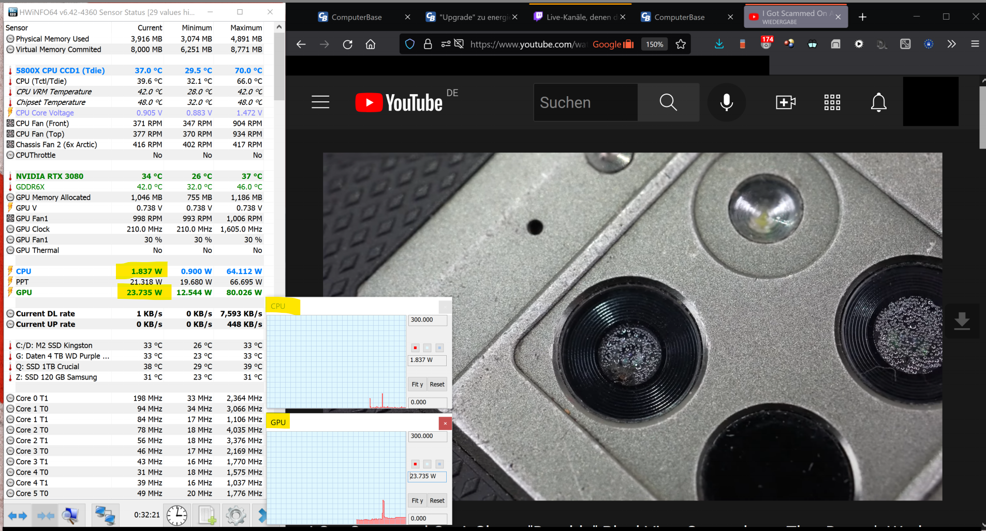This screenshot has height=531, width=986.
Task: Select the 5800X CPU CCD1 (Tdie) row
Action: point(135,70)
